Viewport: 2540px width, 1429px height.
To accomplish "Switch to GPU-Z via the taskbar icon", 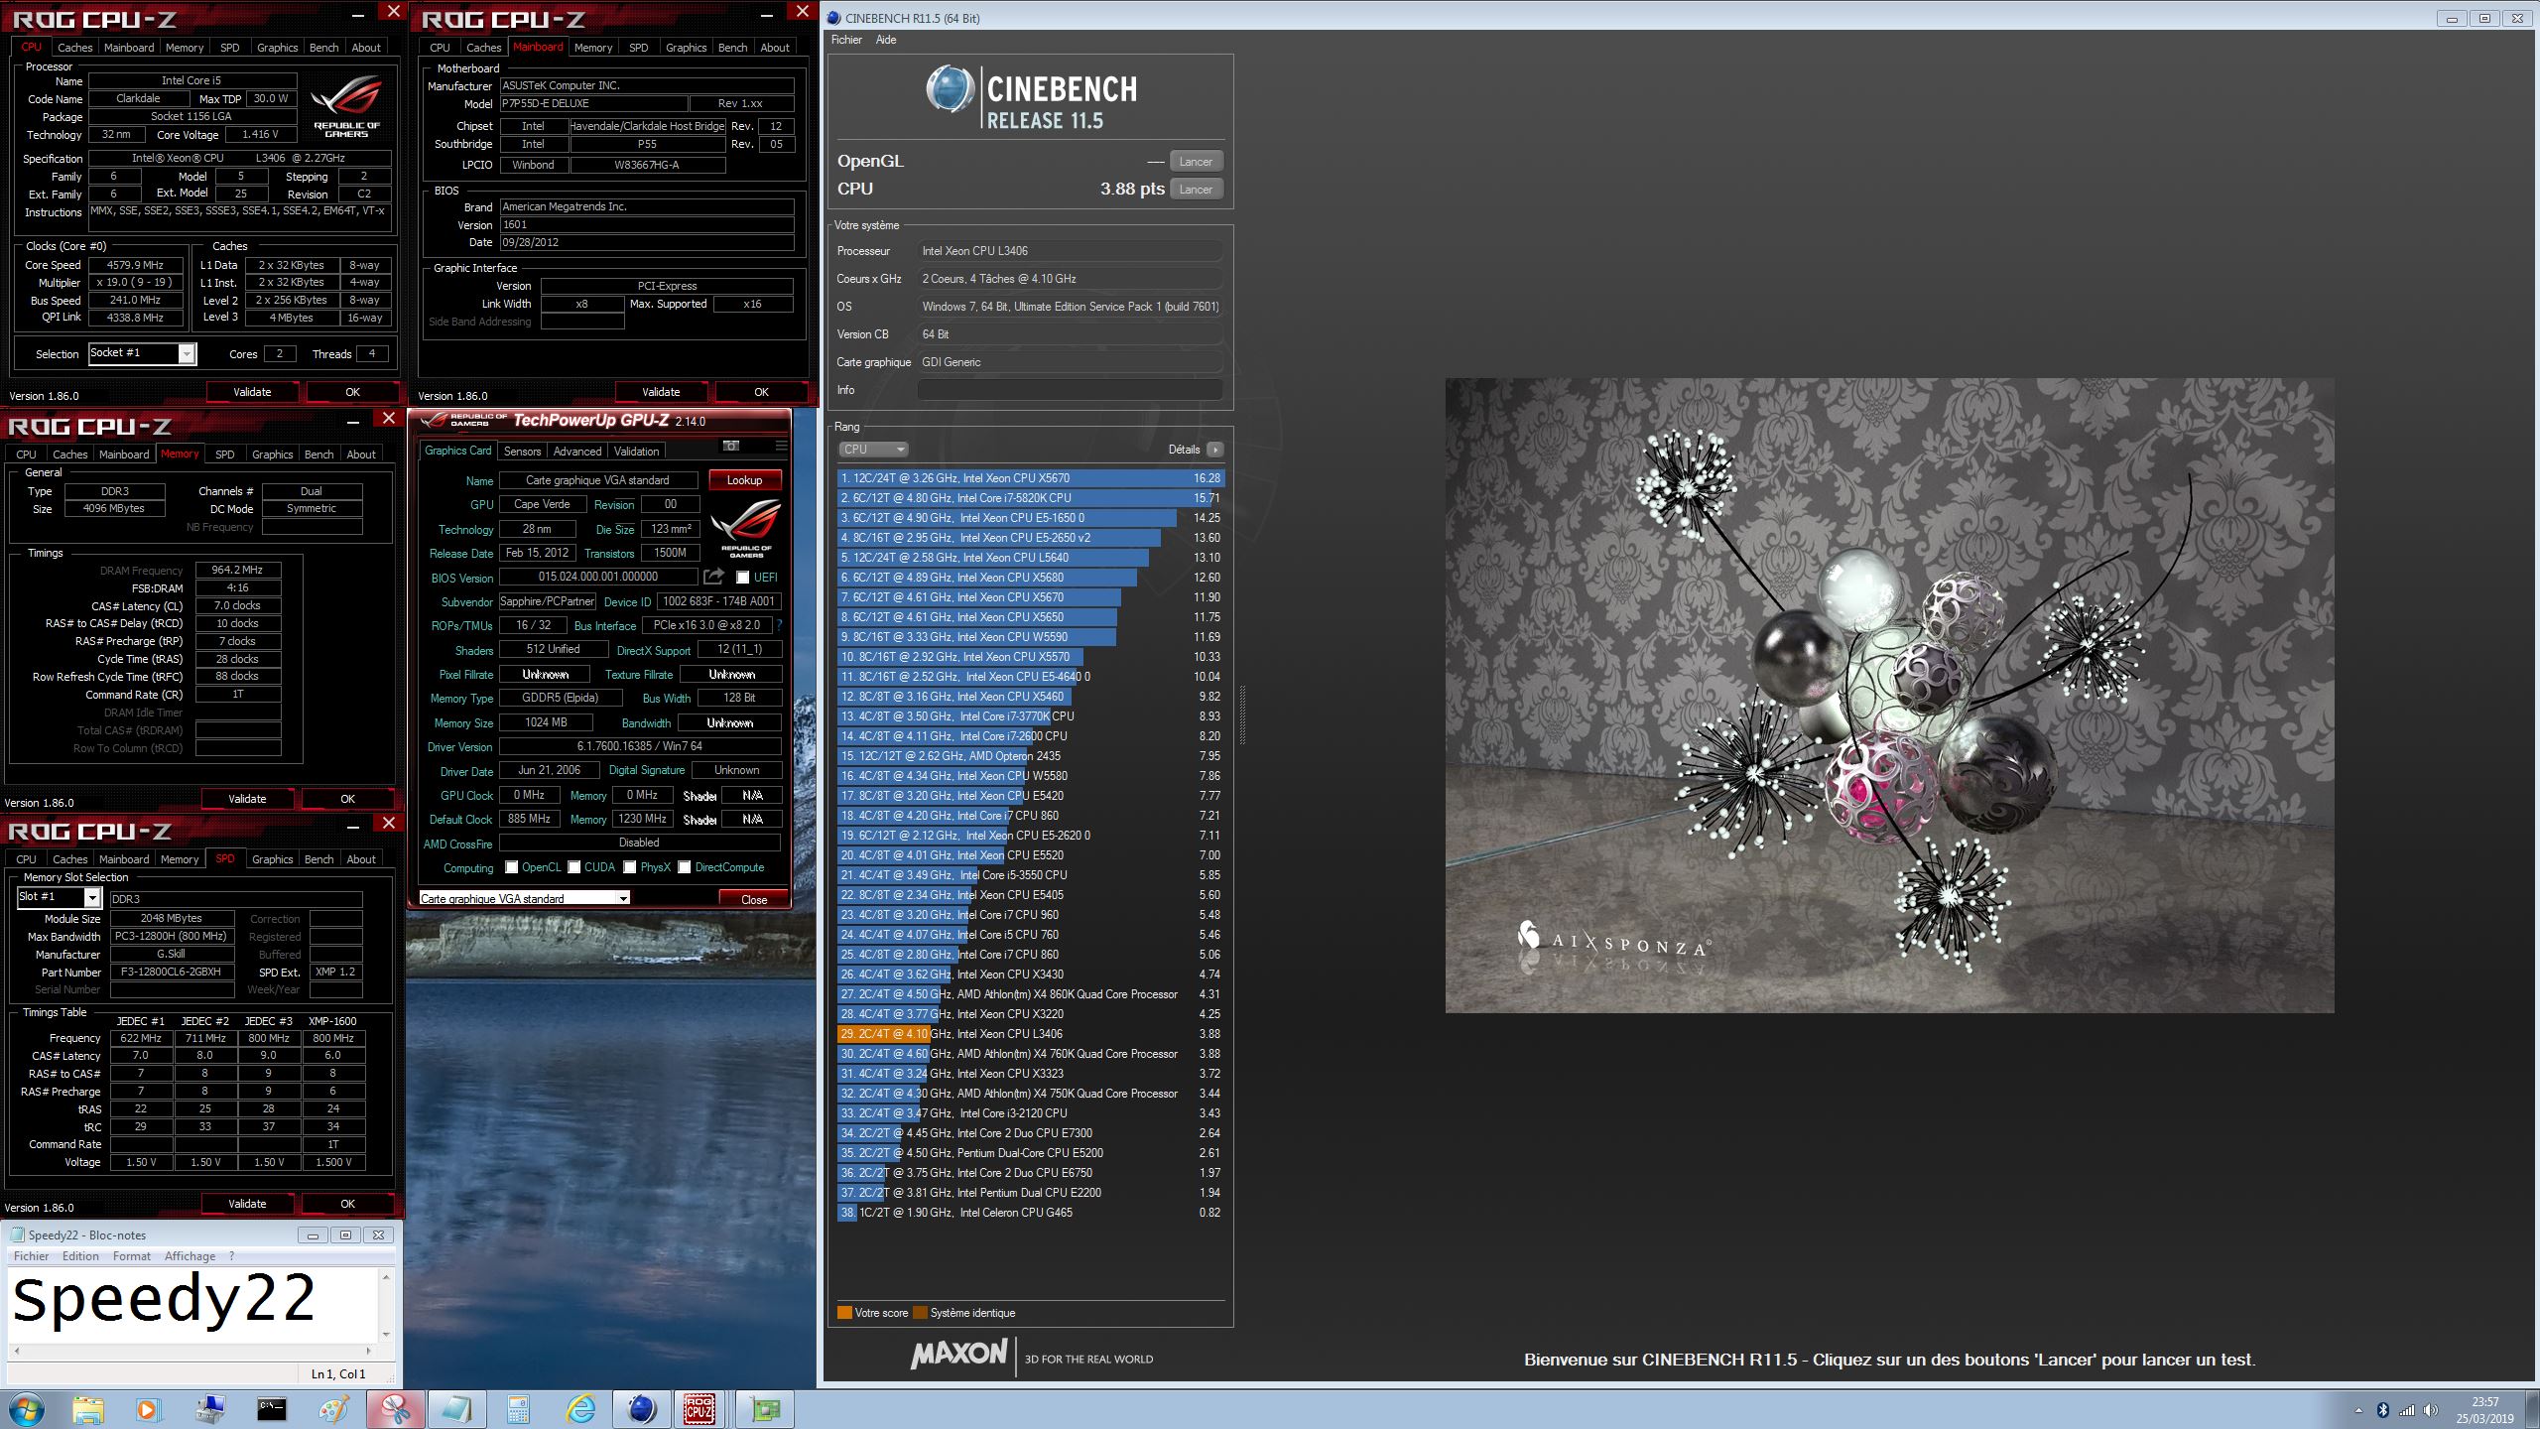I will point(765,1409).
